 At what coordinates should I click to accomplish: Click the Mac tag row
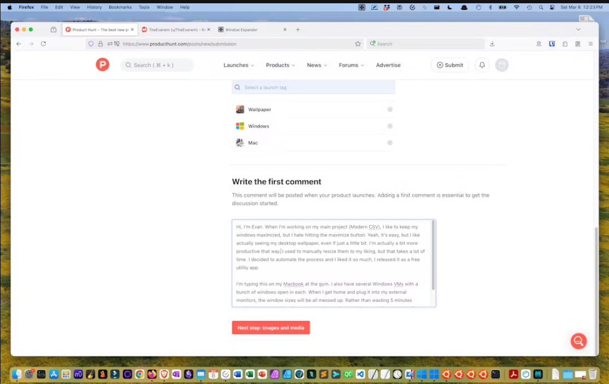tap(313, 143)
